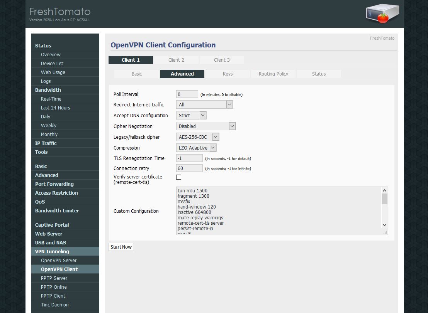Open Captive Portal section
428x313 pixels.
[65, 225]
